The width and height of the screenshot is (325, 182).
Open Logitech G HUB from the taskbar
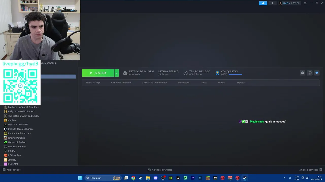coord(178,178)
